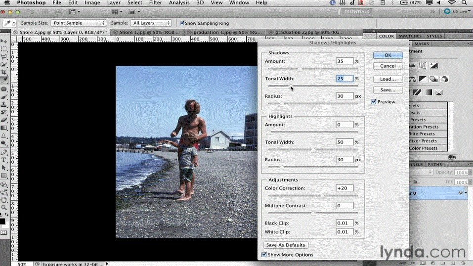Select the Zoom tool

click(4, 208)
